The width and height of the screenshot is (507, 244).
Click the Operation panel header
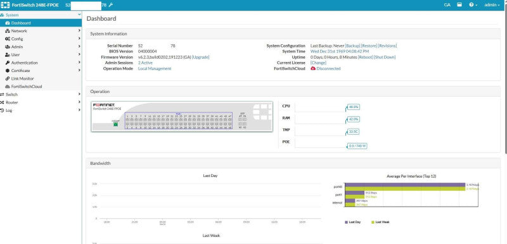pyautogui.click(x=293, y=92)
